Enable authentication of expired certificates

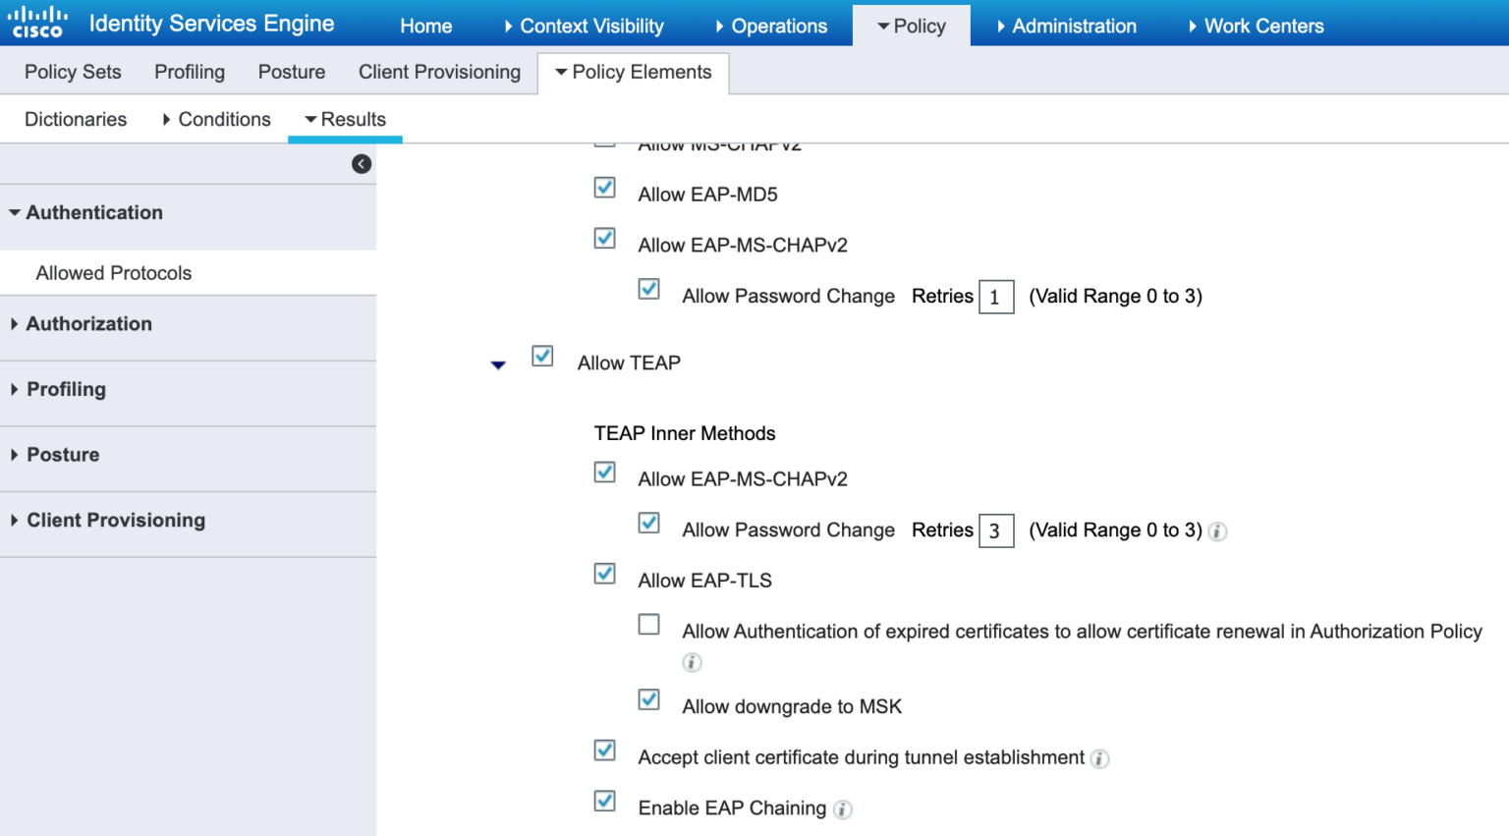click(648, 625)
